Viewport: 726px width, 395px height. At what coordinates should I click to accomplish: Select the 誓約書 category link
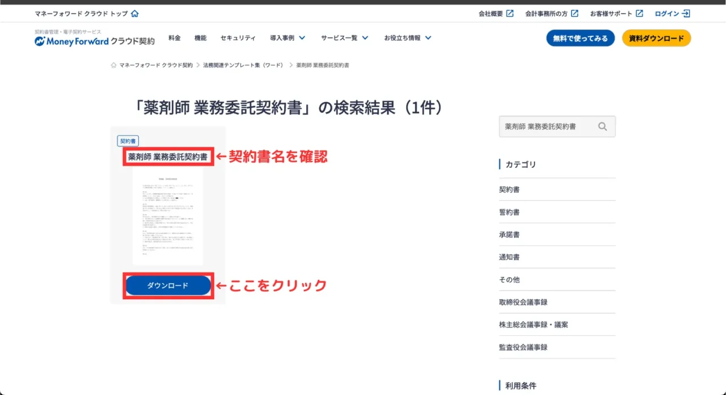pos(509,212)
